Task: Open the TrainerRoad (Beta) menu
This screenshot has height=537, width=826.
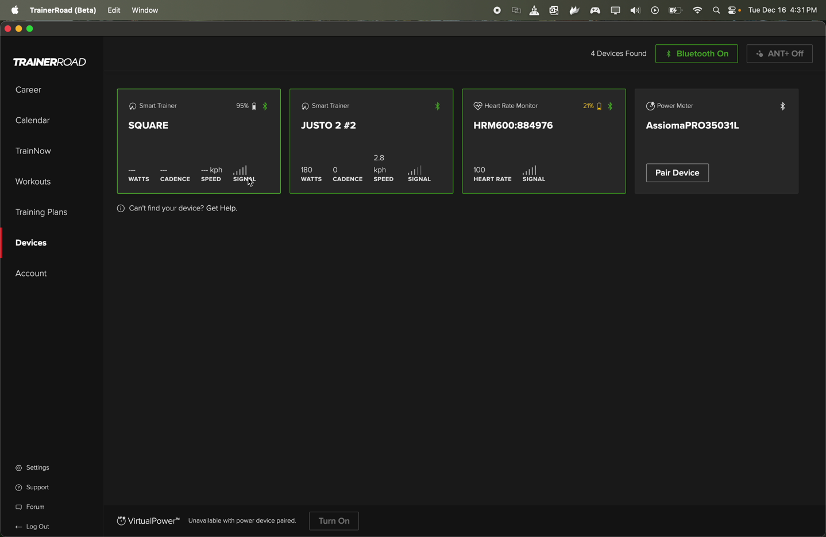Action: coord(63,10)
